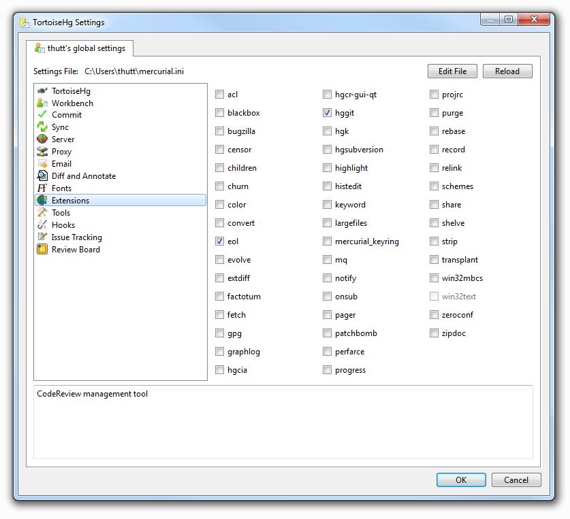Toggle the shelve extension checkbox

point(434,222)
